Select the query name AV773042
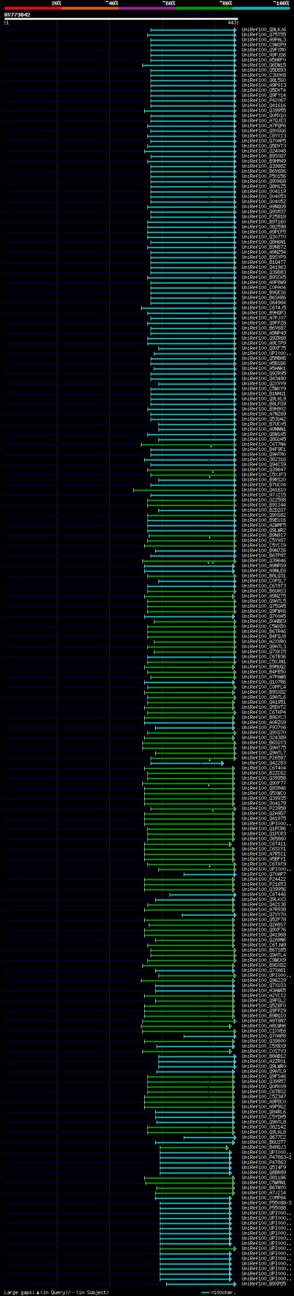294x1296 pixels. click(x=17, y=15)
